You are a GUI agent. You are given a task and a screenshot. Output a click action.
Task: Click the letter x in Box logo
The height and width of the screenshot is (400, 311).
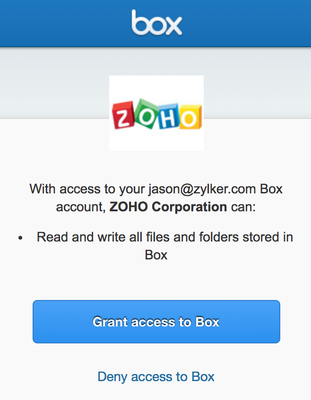point(173,26)
